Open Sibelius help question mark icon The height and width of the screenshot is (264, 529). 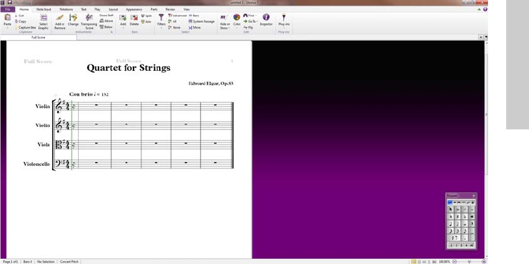tap(485, 9)
